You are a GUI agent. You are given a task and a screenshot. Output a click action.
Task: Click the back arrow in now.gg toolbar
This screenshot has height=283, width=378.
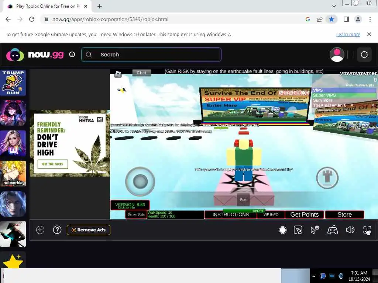pos(40,230)
